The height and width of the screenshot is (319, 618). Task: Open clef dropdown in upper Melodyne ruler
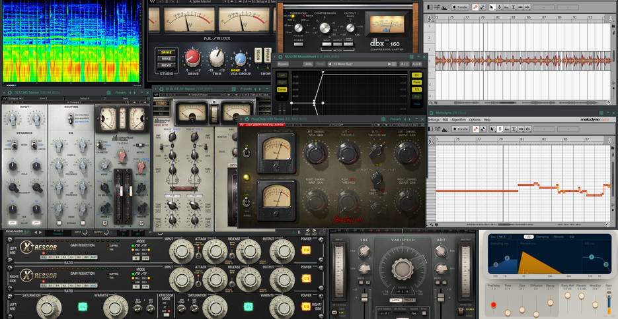click(x=430, y=18)
